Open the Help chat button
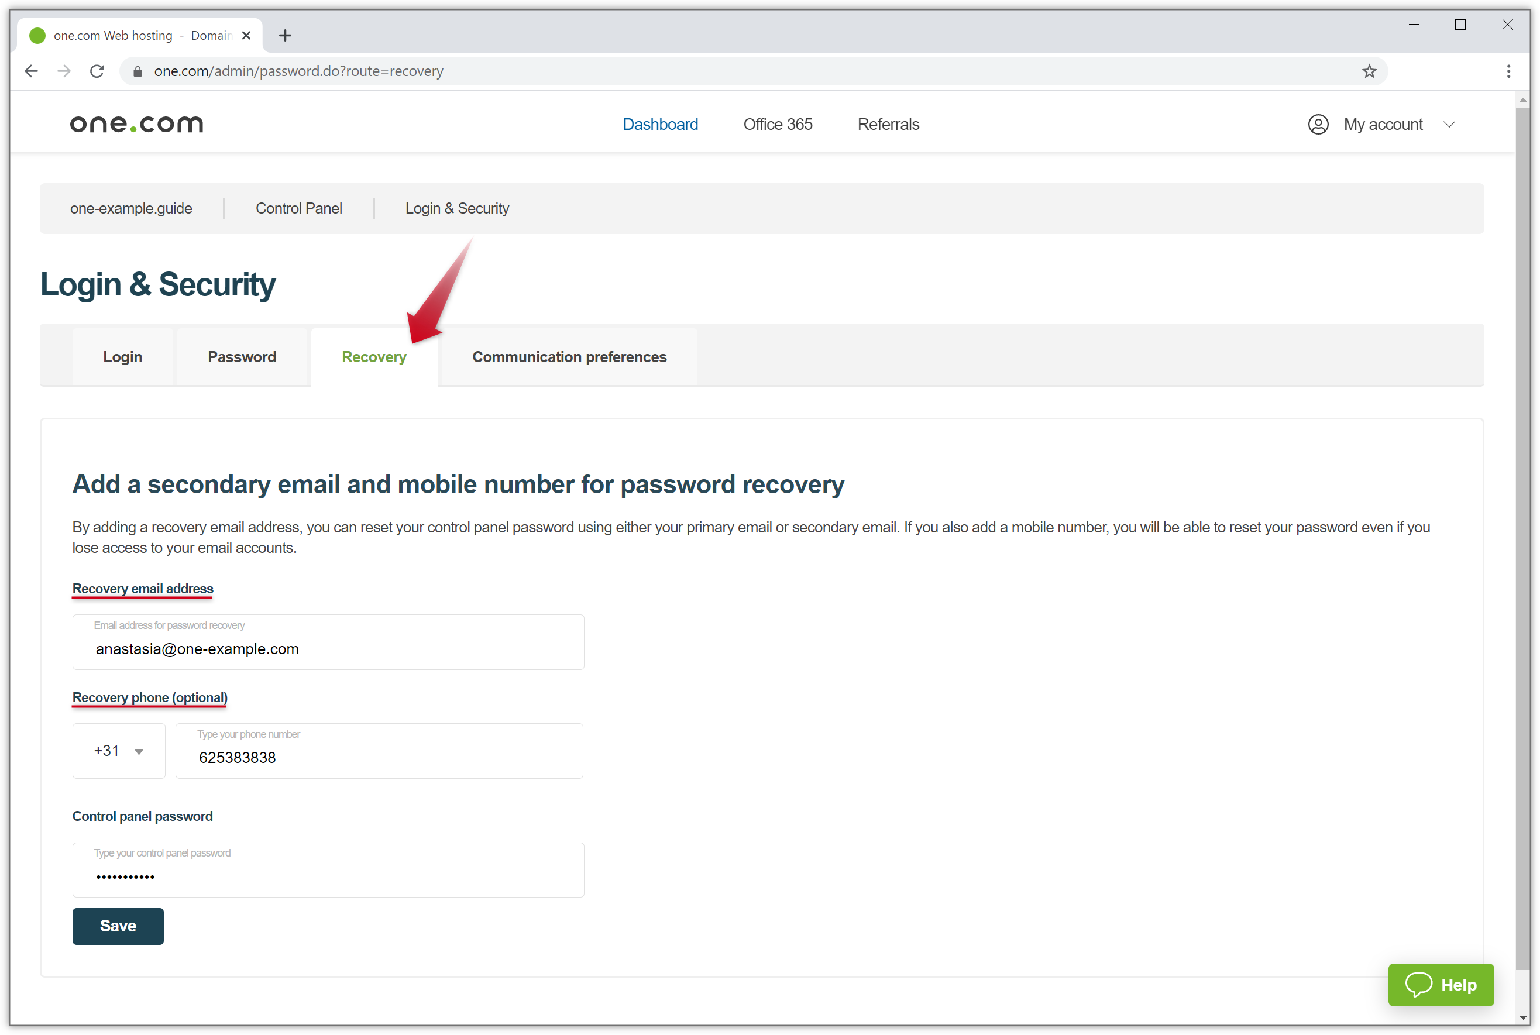Screen dimensions: 1540x1035 (x=1441, y=984)
